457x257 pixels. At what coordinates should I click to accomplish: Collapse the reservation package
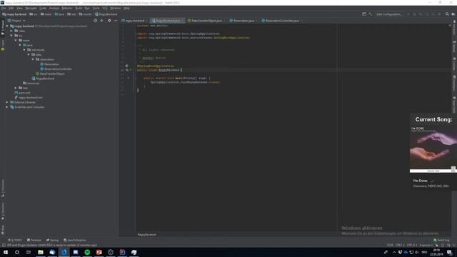tap(33, 59)
